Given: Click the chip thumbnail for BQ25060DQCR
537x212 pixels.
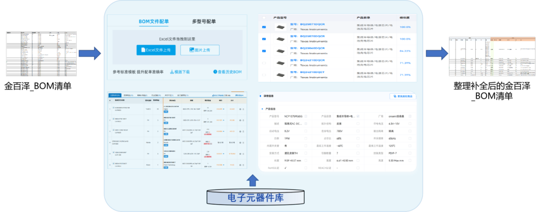Looking at the screenshot, I should pos(280,51).
